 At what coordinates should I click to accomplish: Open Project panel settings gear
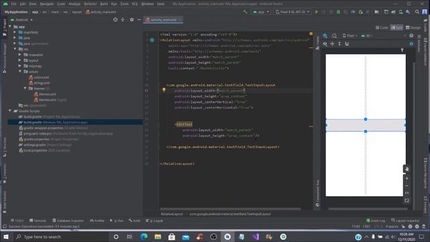click(132, 19)
